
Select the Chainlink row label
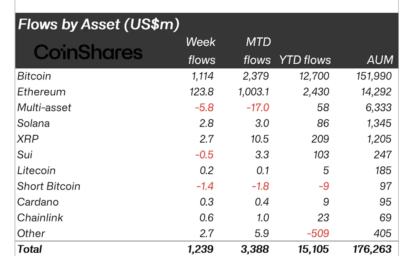tap(40, 218)
